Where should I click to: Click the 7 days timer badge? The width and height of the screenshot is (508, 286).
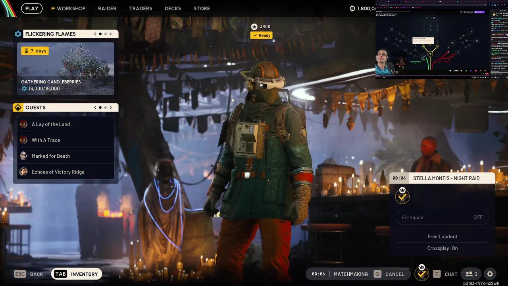tap(35, 51)
